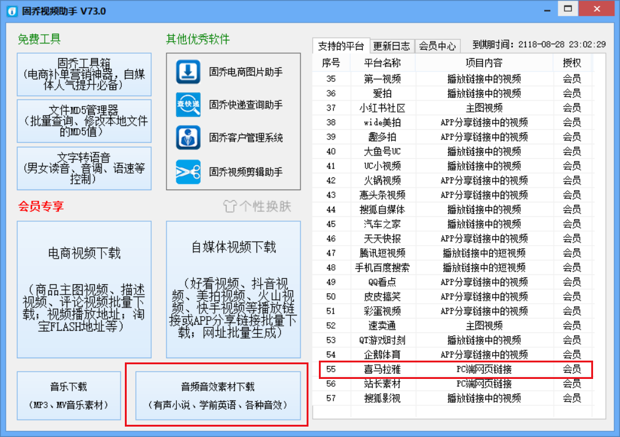Switch to 支持的平台 tab
Screen dimensions: 620x437
(x=341, y=46)
